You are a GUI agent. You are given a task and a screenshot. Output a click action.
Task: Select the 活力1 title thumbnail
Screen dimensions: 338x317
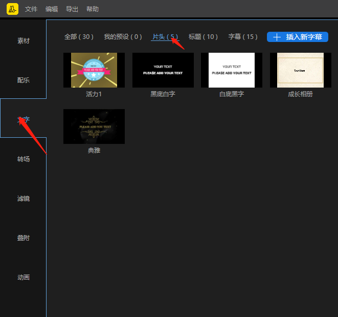(94, 70)
